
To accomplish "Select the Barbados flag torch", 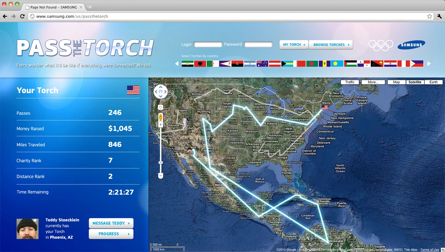I will tap(325, 64).
